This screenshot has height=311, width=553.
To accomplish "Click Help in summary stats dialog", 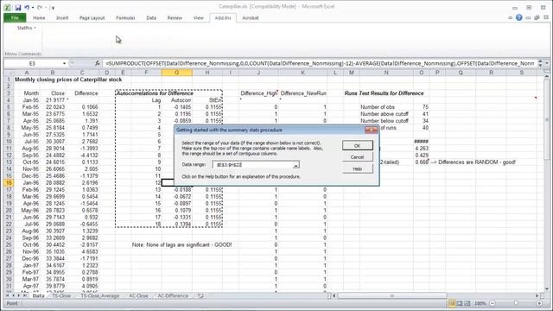I will tap(357, 168).
